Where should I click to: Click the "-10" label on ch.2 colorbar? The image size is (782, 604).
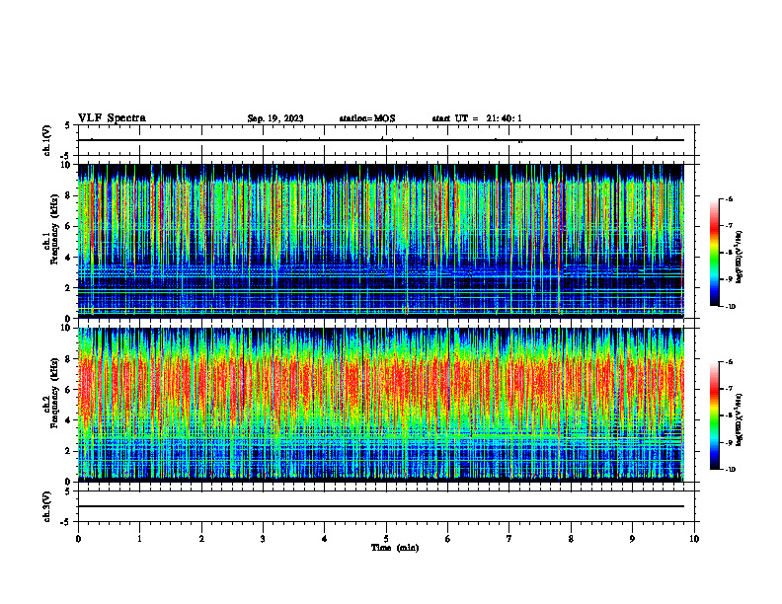(x=731, y=470)
